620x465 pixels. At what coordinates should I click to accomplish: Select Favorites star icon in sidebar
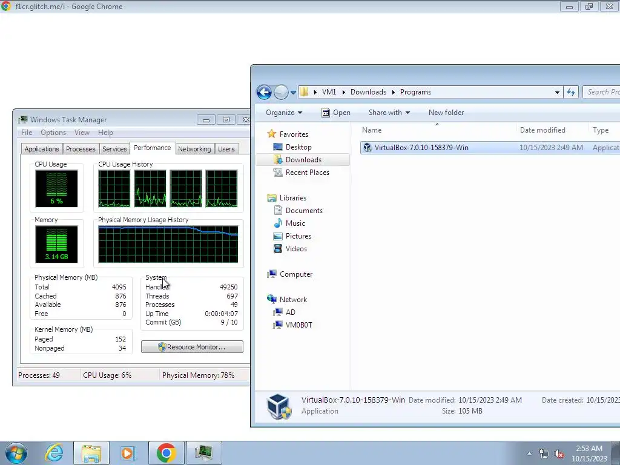[x=271, y=134]
